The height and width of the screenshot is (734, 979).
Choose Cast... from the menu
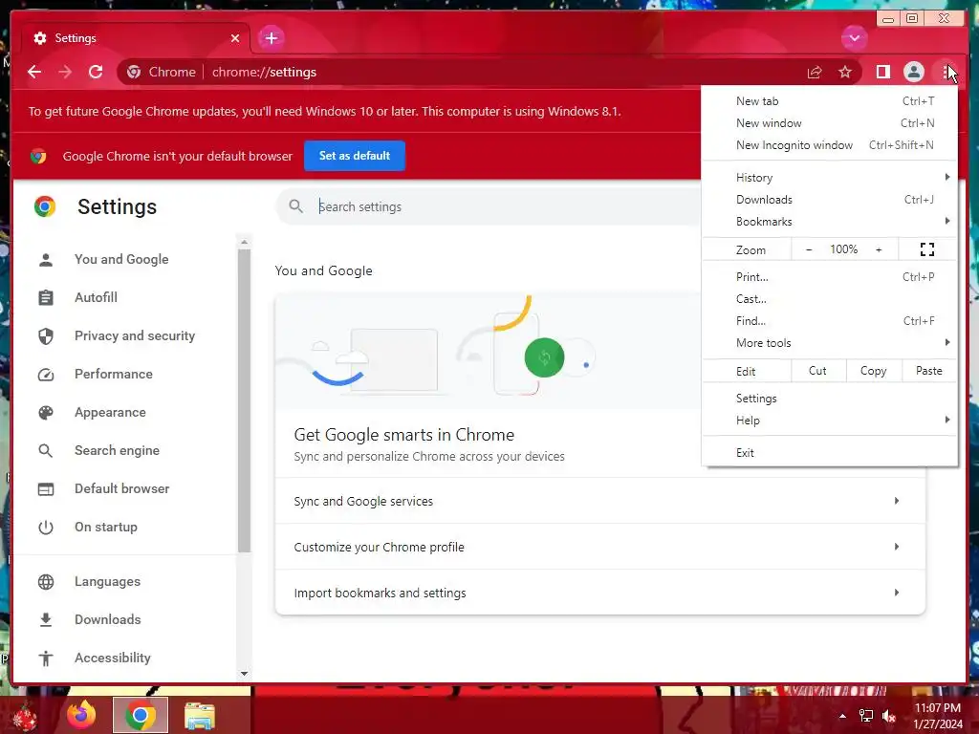point(829,299)
